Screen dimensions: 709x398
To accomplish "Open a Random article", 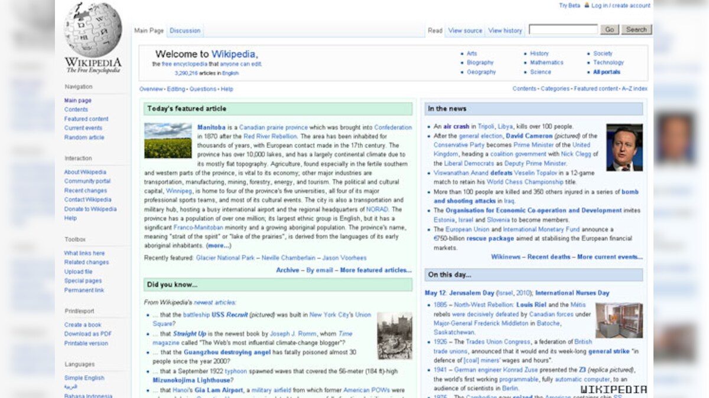I will tap(84, 137).
